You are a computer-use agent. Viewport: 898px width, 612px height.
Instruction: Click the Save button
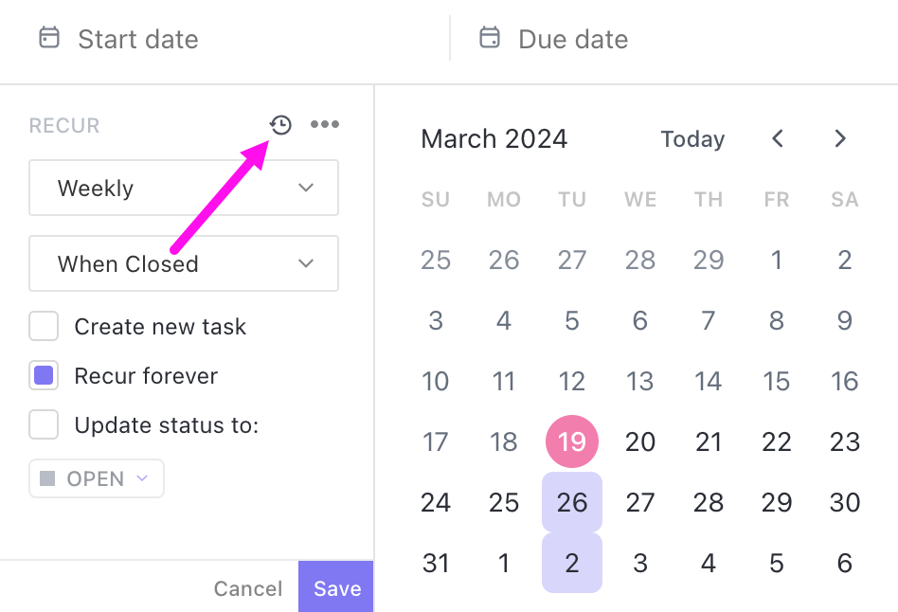point(337,588)
